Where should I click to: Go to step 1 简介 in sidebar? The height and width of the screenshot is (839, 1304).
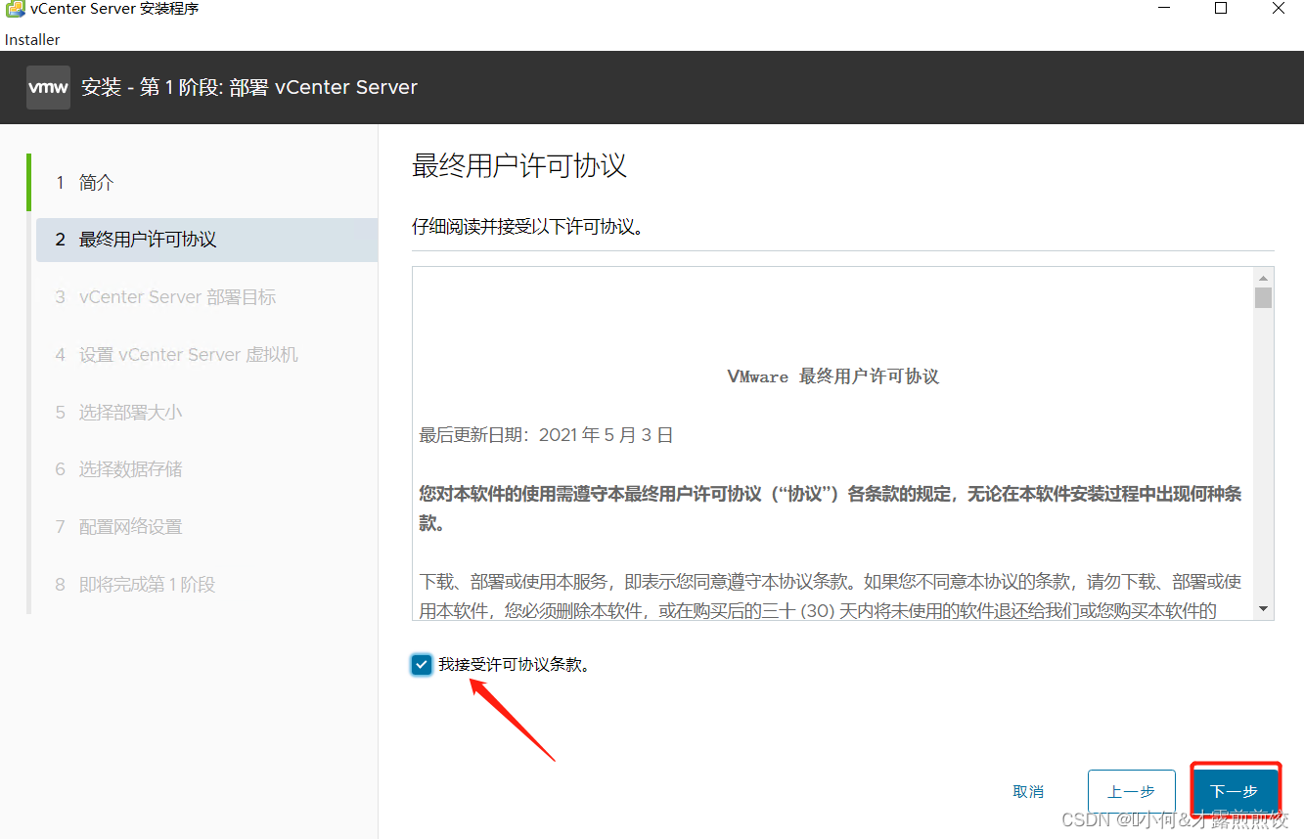[205, 183]
